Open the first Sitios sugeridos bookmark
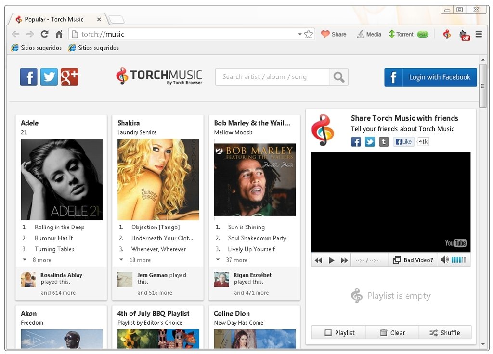Image resolution: width=493 pixels, height=354 pixels. click(37, 48)
